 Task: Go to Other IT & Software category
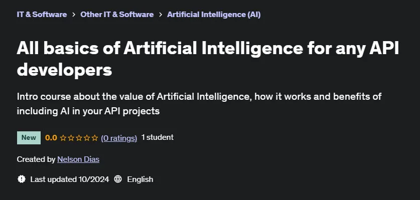pos(117,15)
